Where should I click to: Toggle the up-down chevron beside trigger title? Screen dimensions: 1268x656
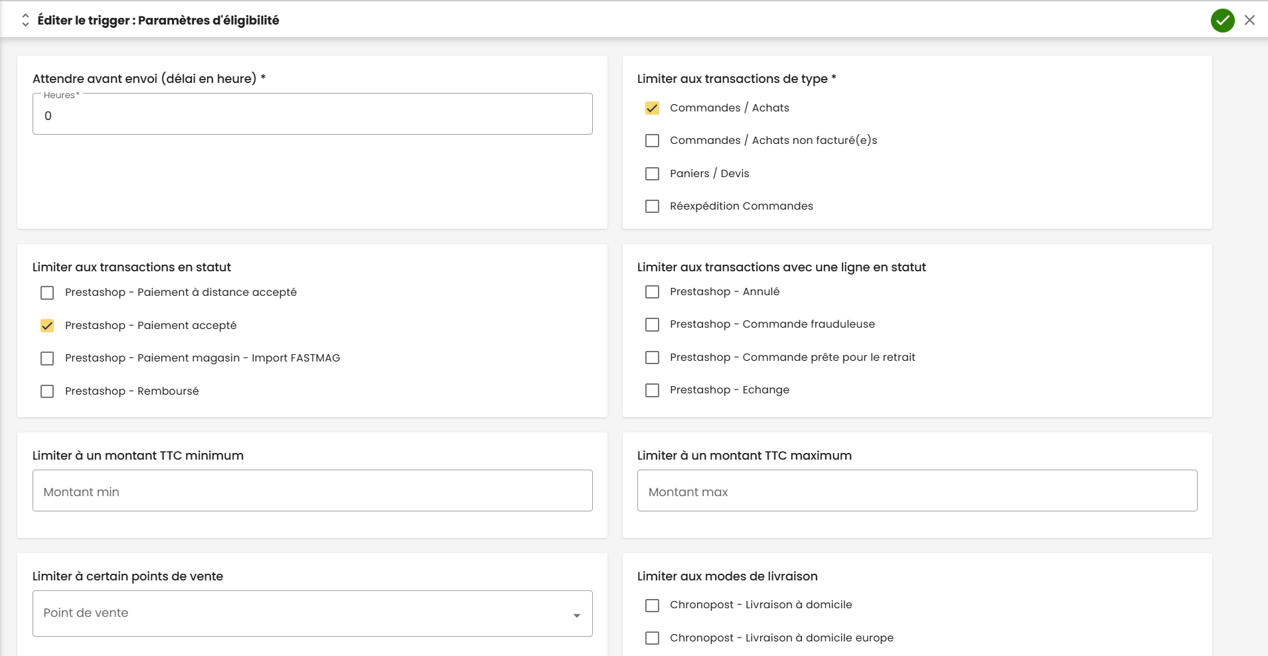[25, 21]
